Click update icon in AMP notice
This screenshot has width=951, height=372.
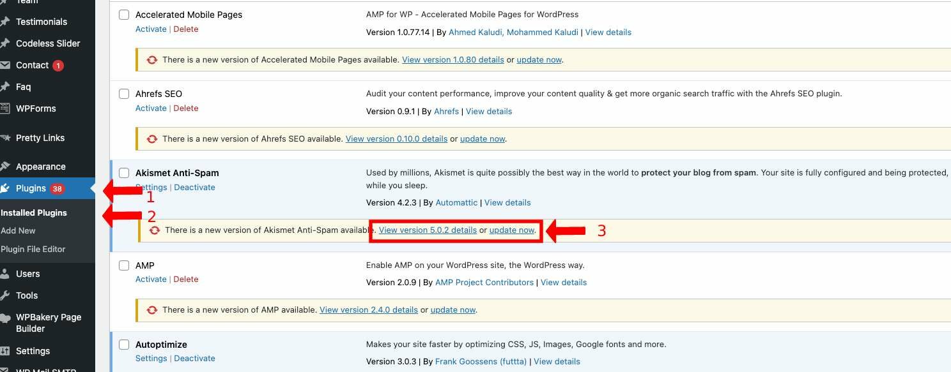[152, 310]
